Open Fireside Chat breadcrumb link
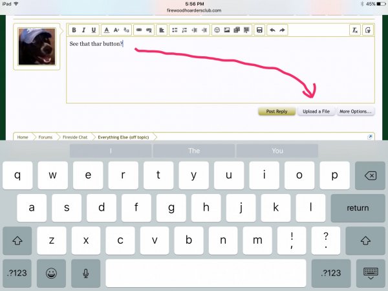Image resolution: width=388 pixels, height=291 pixels. pyautogui.click(x=75, y=137)
